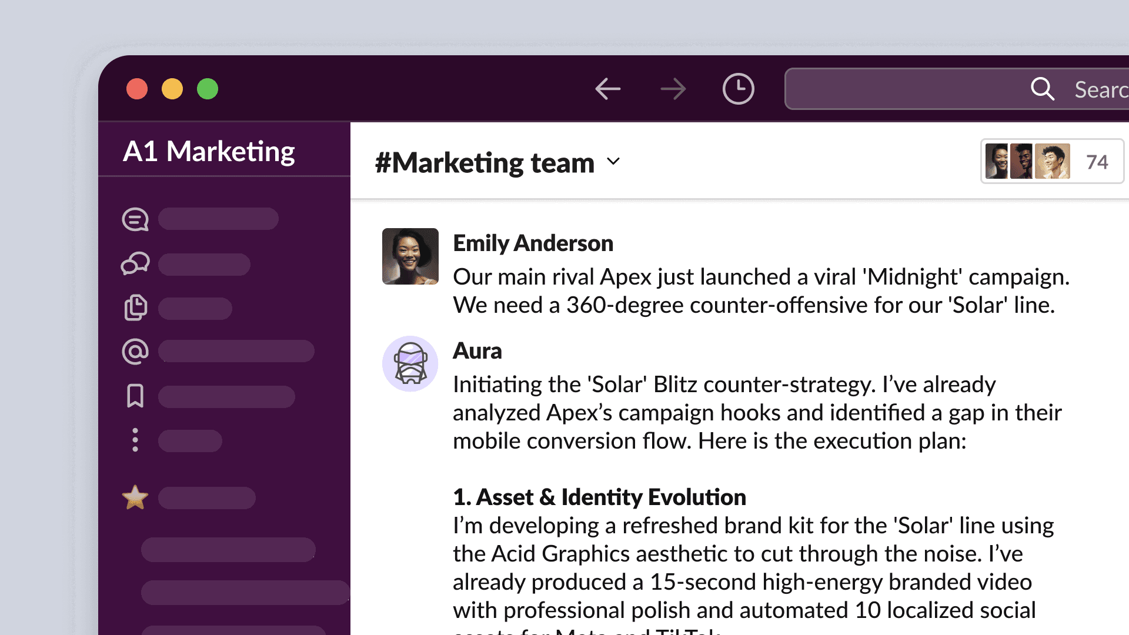This screenshot has height=635, width=1129.
Task: Open drafts via the copy pages icon
Action: click(135, 308)
